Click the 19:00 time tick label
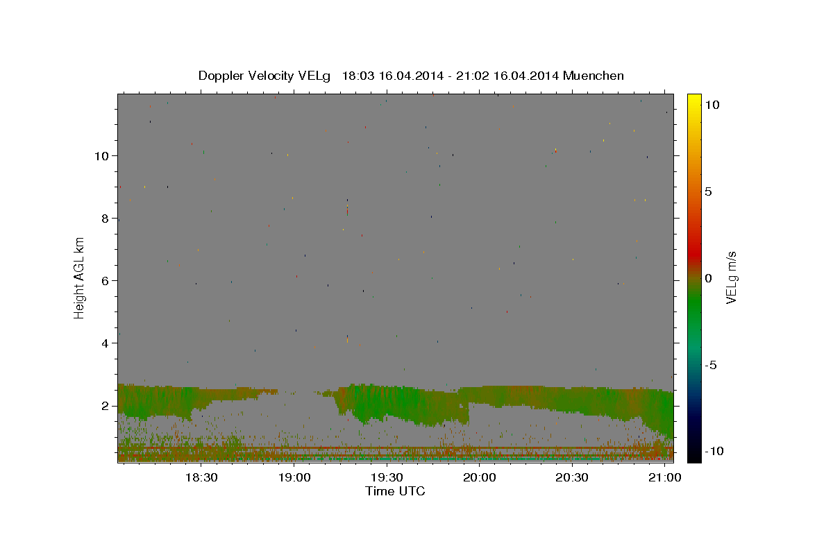 tap(294, 477)
